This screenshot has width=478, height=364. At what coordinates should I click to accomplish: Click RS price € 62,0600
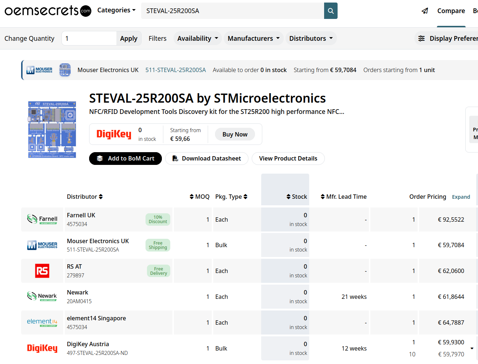click(451, 271)
